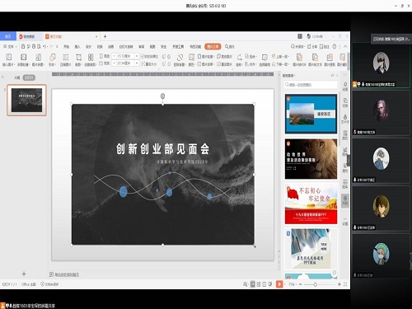Add a new slide with plus icon
This screenshot has width=412, height=309.
click(x=24, y=274)
